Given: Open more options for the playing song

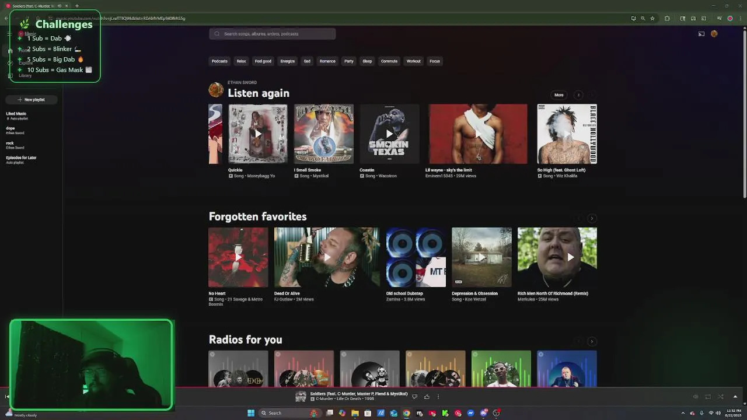Looking at the screenshot, I should pyautogui.click(x=438, y=397).
